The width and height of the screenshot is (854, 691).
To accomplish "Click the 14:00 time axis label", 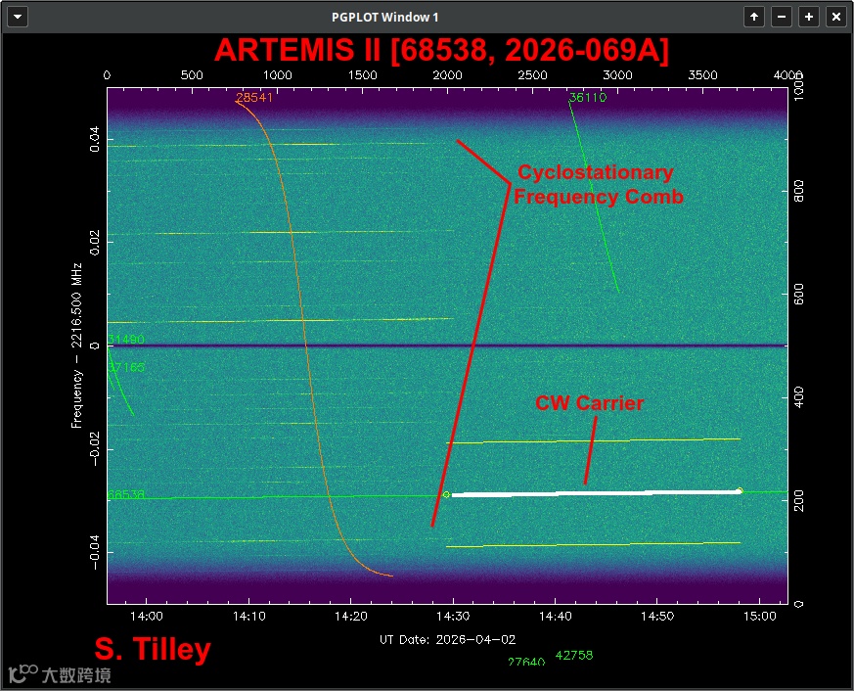I will [x=147, y=616].
